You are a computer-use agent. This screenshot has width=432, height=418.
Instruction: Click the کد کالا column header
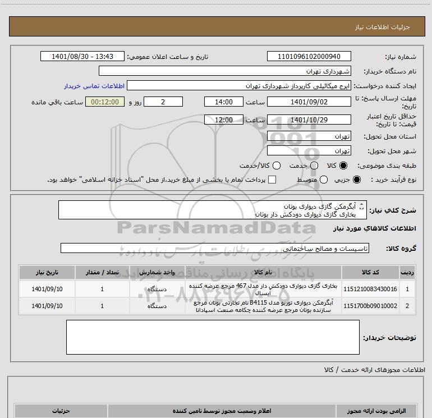click(x=370, y=272)
